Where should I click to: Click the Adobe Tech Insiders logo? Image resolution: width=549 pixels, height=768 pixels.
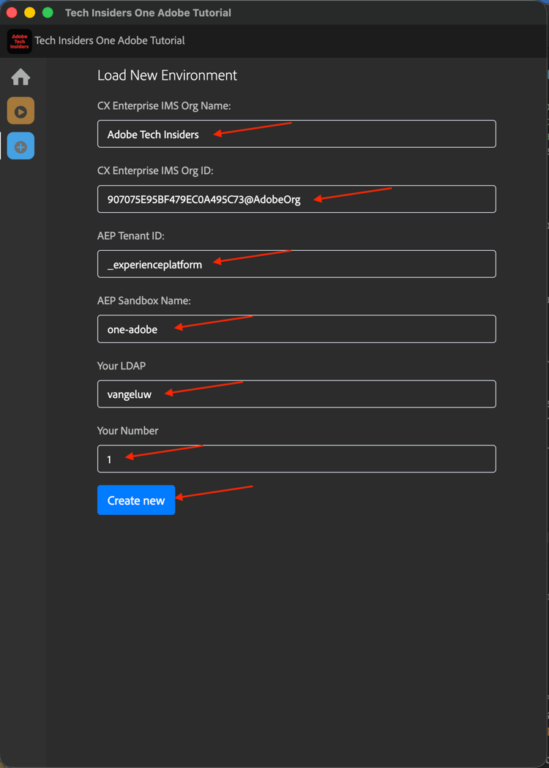coord(20,41)
